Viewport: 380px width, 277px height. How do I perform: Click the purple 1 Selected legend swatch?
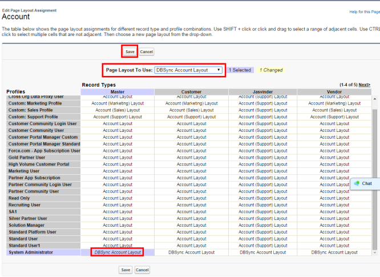tap(240, 70)
